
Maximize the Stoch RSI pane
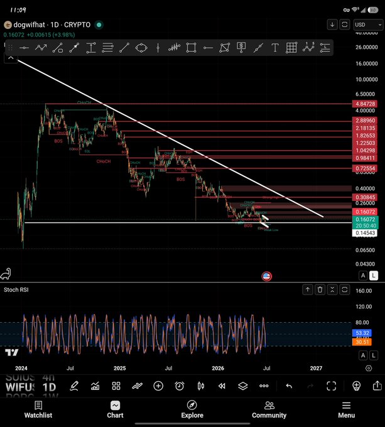pyautogui.click(x=344, y=289)
